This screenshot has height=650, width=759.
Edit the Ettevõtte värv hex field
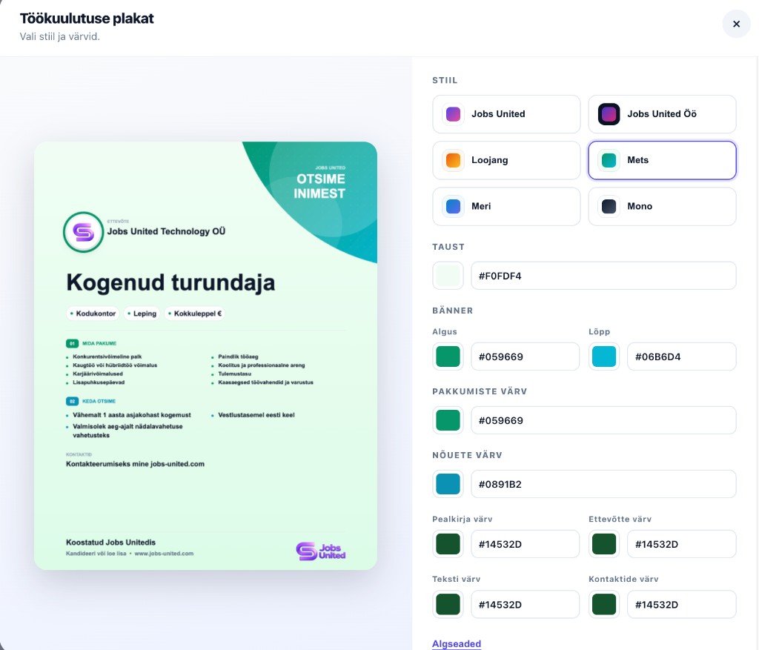point(682,544)
